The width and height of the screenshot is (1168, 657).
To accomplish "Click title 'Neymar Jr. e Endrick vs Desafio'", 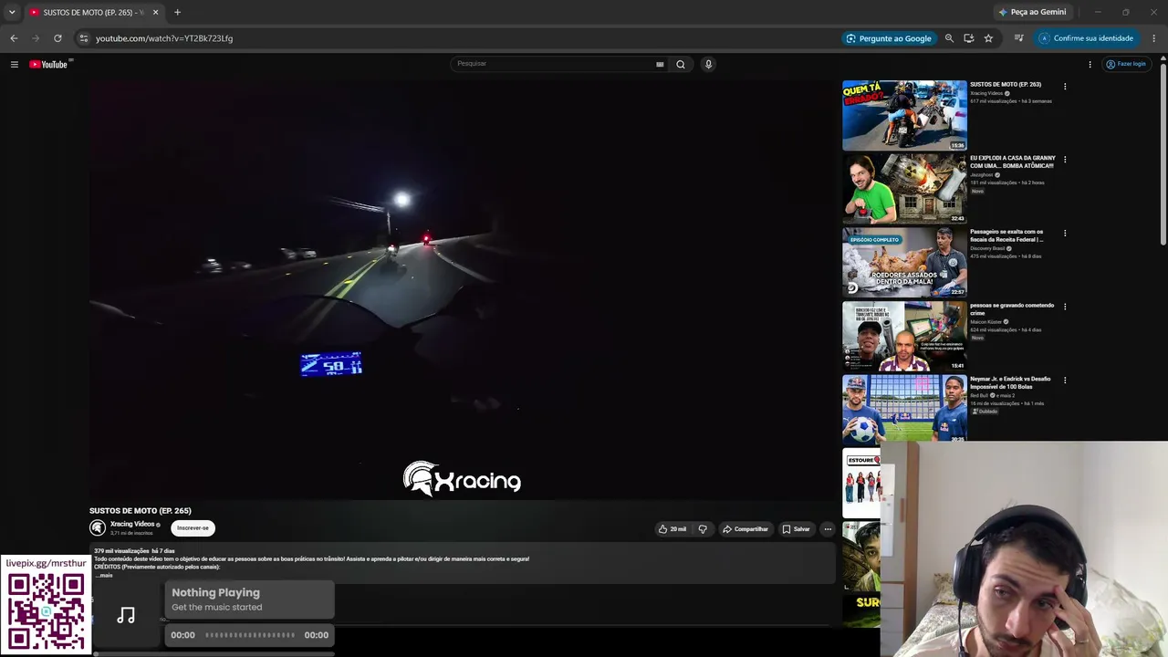I will click(1010, 382).
